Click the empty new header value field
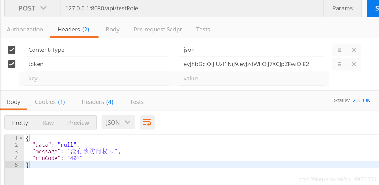This screenshot has width=379, height=185. pos(251,78)
